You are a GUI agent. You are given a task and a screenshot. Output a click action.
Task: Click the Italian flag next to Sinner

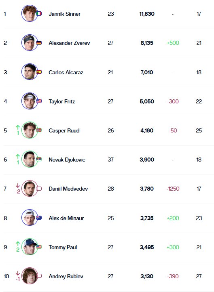click(39, 13)
